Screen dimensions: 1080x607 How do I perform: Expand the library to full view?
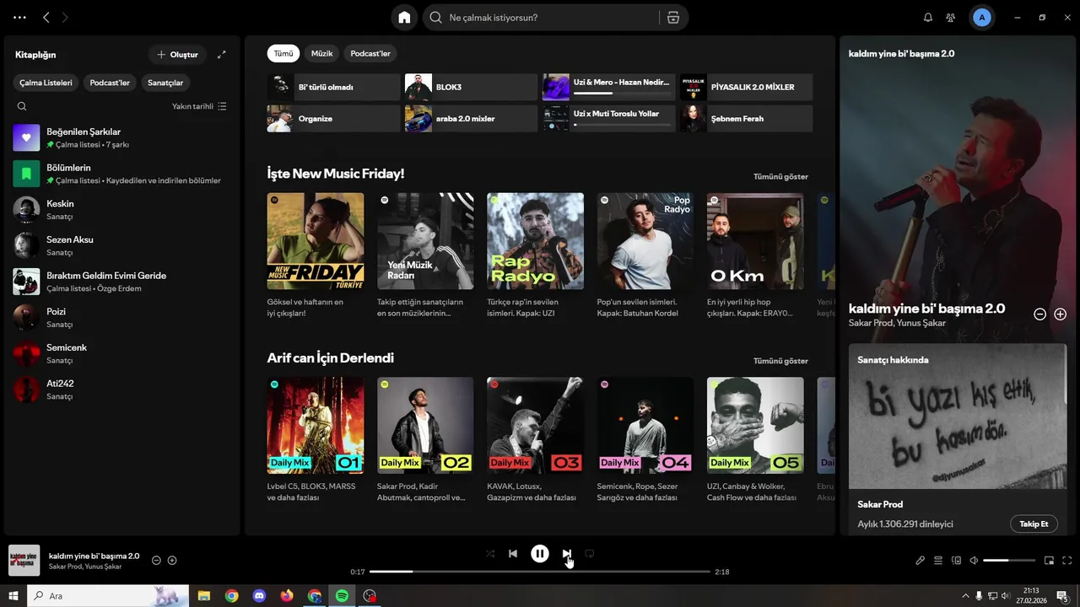[222, 55]
